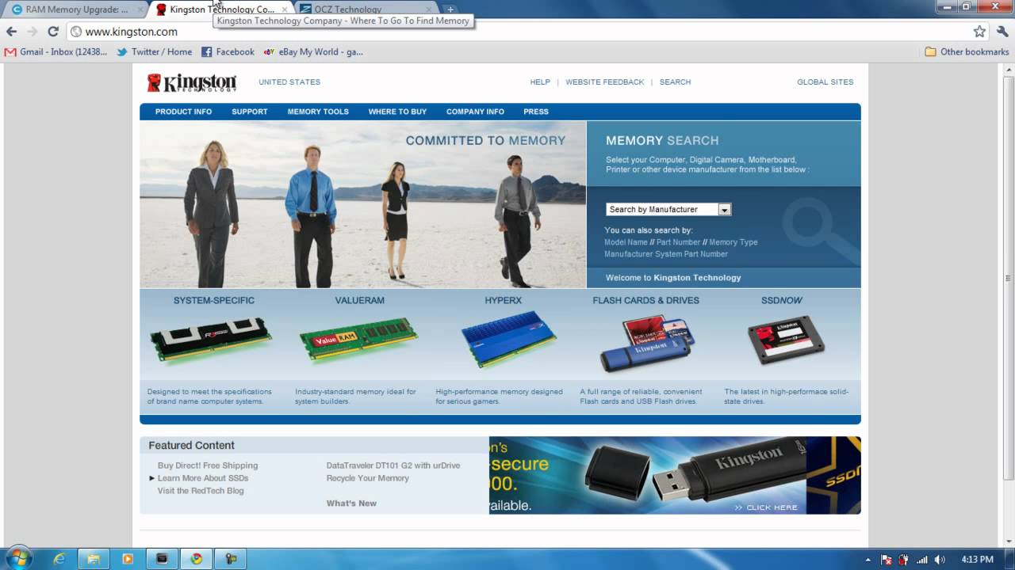Screen dimensions: 1015x570
Task: Open the Other bookmarks folder
Action: [x=967, y=51]
